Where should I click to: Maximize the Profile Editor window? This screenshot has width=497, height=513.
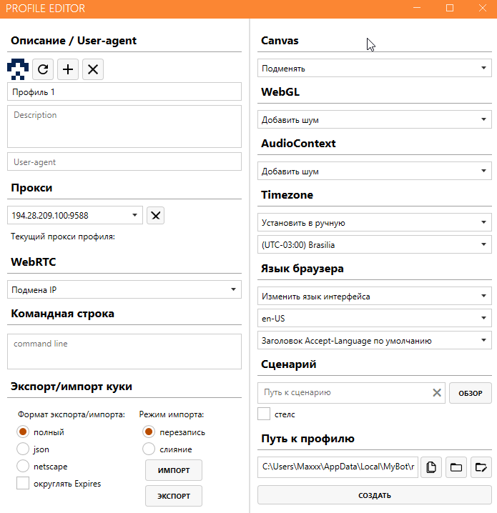coord(450,8)
